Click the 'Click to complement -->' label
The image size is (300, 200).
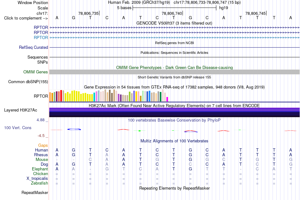26,18
